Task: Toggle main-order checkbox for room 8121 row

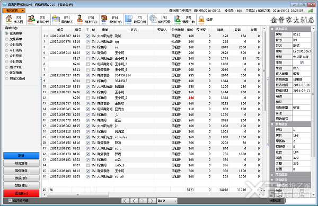Action: [x=87, y=36]
